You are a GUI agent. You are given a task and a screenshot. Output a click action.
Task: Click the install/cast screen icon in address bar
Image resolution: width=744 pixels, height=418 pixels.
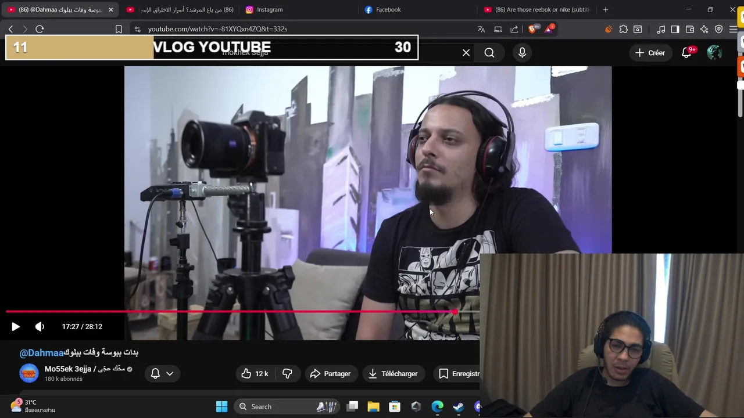498,29
